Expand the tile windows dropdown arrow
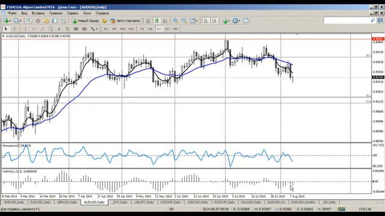 197,21
